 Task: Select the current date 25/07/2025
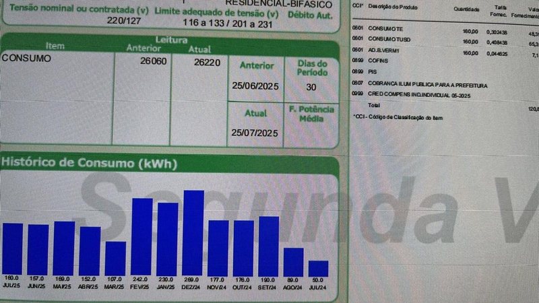(x=255, y=133)
